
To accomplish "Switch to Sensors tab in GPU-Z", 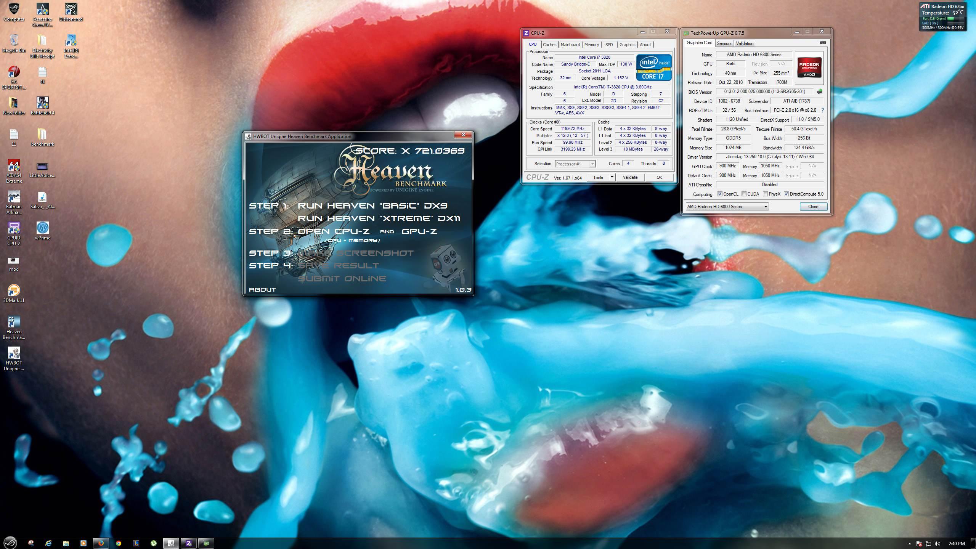I will click(x=724, y=43).
